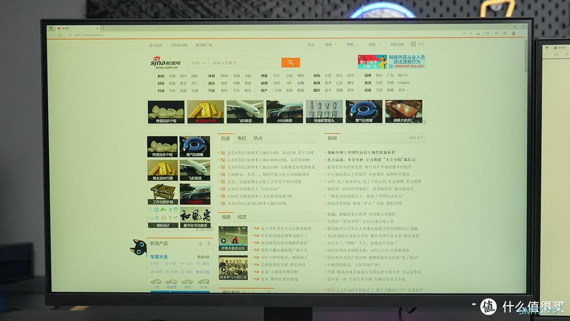Open the 科技 navigation category
The image size is (570, 321).
[160, 91]
